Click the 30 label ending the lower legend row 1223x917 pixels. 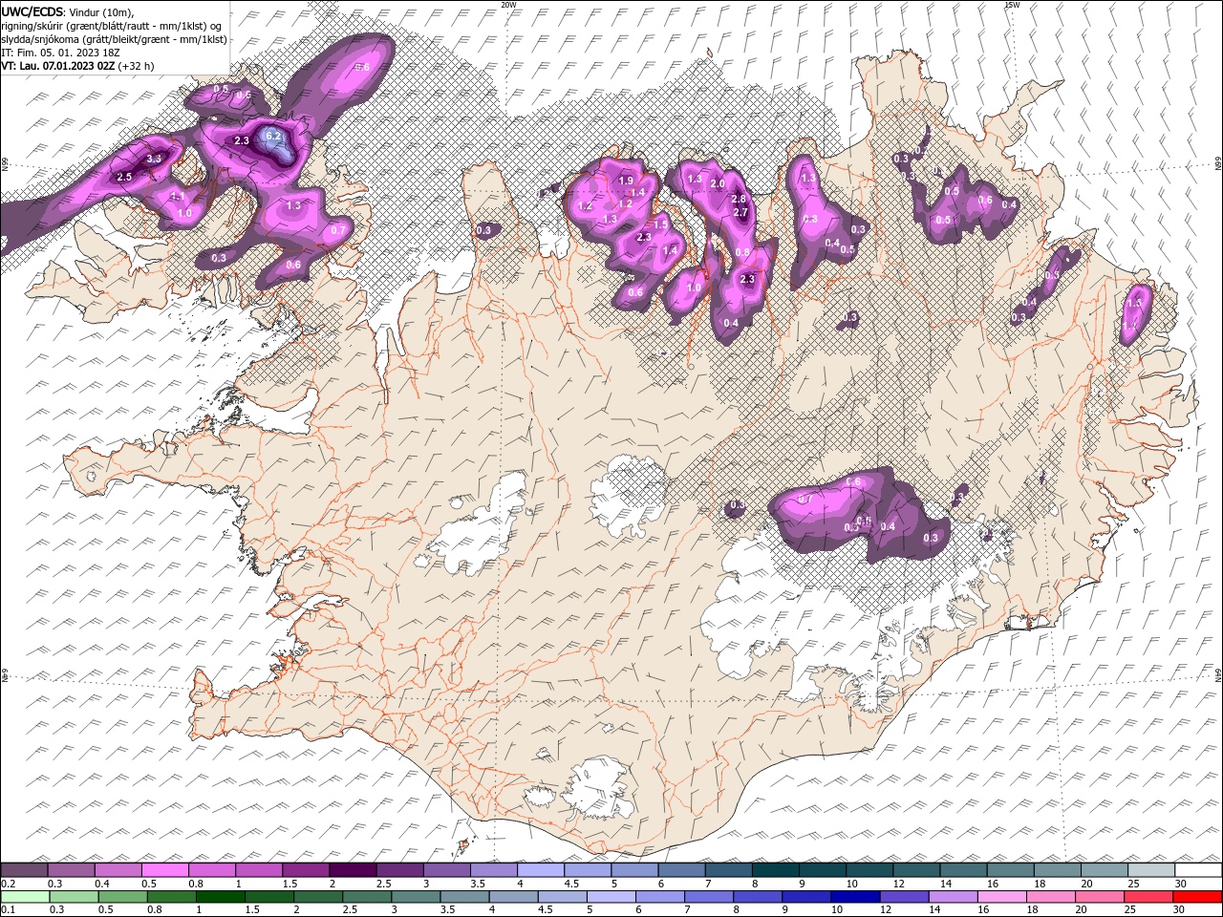(x=1181, y=910)
